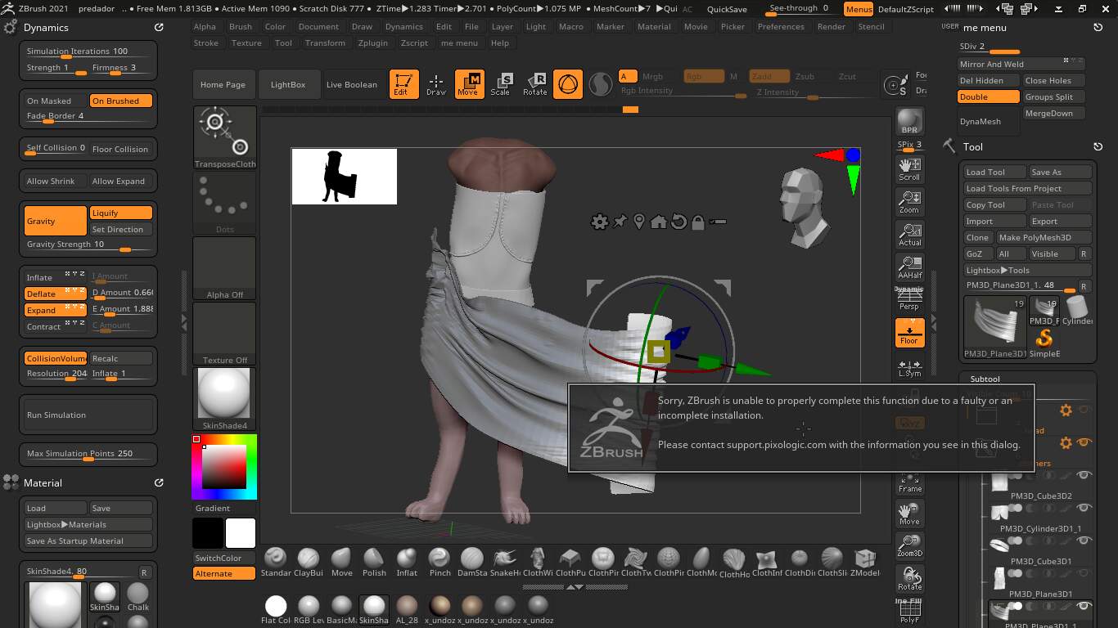The height and width of the screenshot is (628, 1118).
Task: Open the Stencil menu
Action: coord(872,26)
